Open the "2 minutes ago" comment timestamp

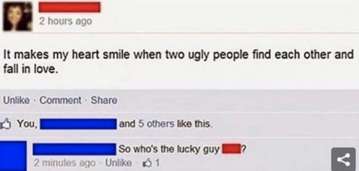tap(65, 163)
